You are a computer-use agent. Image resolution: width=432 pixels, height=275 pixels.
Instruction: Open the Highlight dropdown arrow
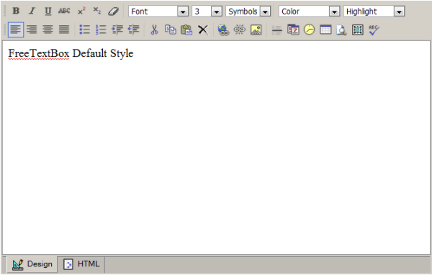click(x=399, y=12)
